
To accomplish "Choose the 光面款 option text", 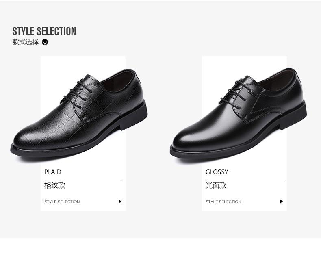I will (216, 185).
